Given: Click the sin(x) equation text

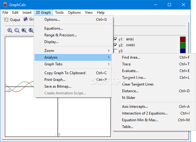Looking at the screenshot, I should 130,39.
